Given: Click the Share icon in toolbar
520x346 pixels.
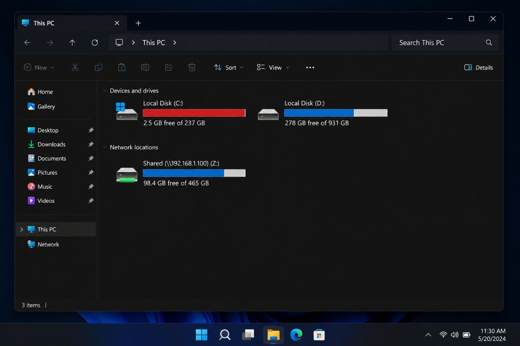Looking at the screenshot, I should click(169, 67).
